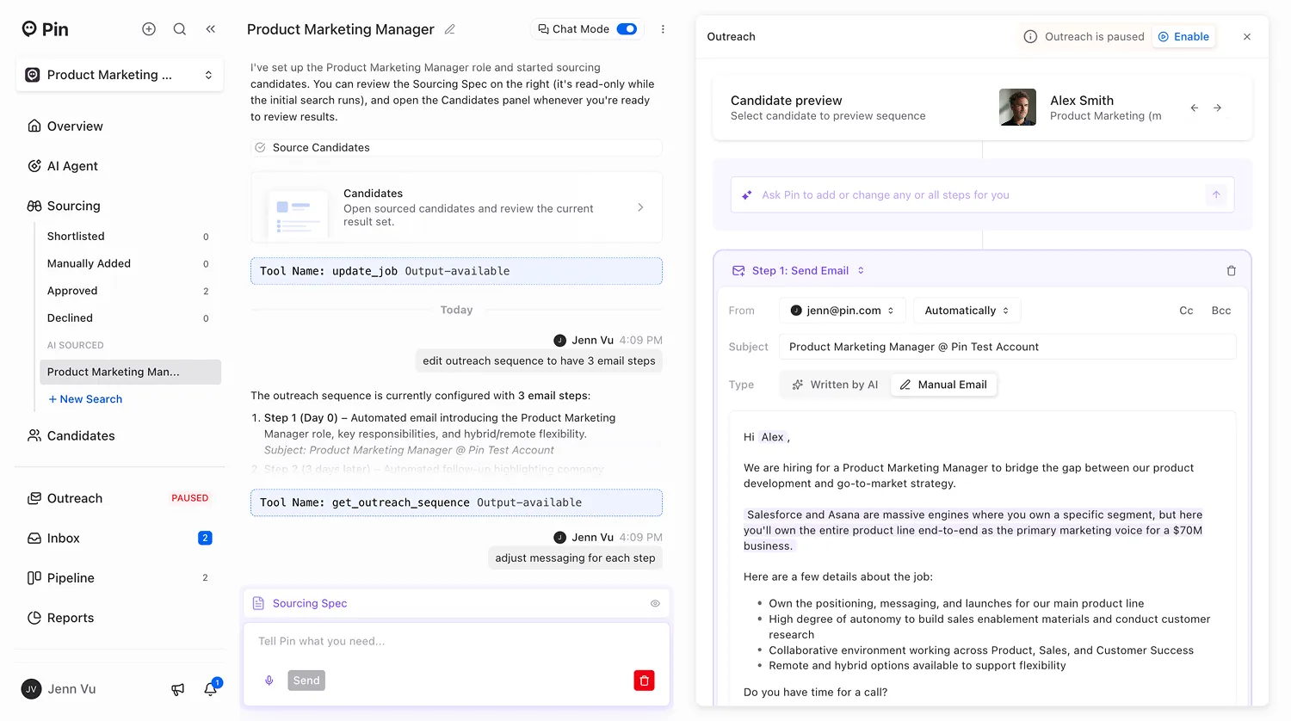
Task: Open notifications bell icon
Action: (x=211, y=689)
